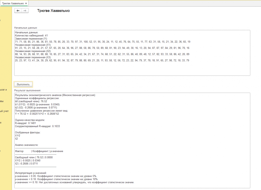
Task: Close the Трюгве Хаавельмо tab
Action: (26, 3)
